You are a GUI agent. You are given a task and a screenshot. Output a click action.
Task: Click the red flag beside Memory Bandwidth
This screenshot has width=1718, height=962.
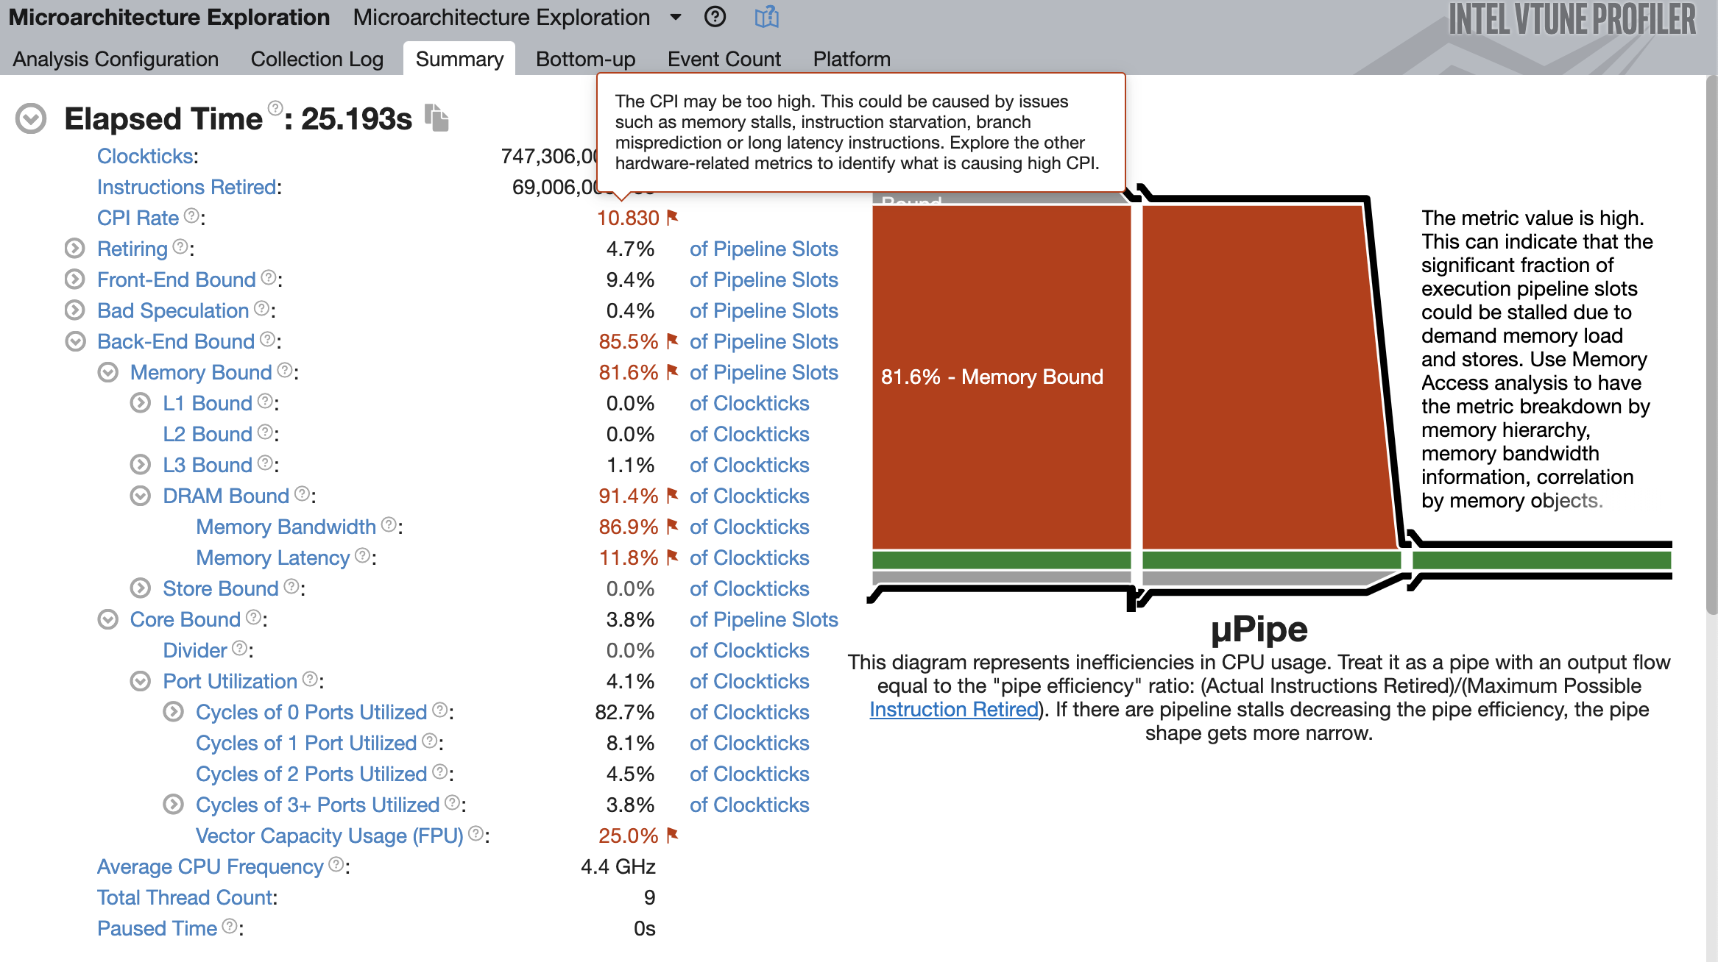[x=671, y=527]
